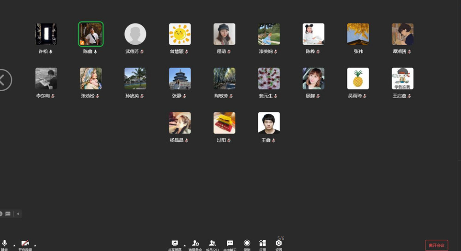Turn on the camera video toggle
The width and height of the screenshot is (461, 251).
pos(25,244)
